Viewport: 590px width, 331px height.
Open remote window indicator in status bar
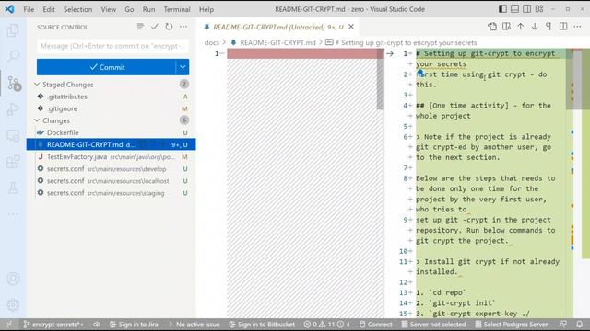point(9,325)
